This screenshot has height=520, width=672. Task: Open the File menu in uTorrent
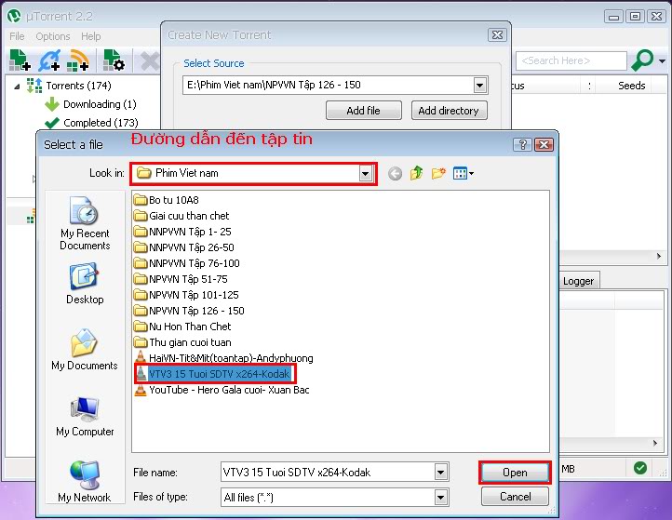17,36
